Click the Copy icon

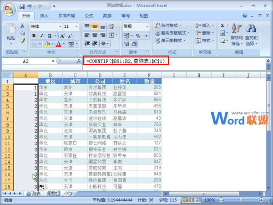click(22, 33)
